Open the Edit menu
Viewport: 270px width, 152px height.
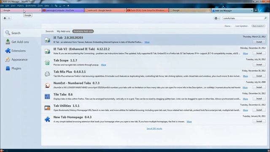7,5
